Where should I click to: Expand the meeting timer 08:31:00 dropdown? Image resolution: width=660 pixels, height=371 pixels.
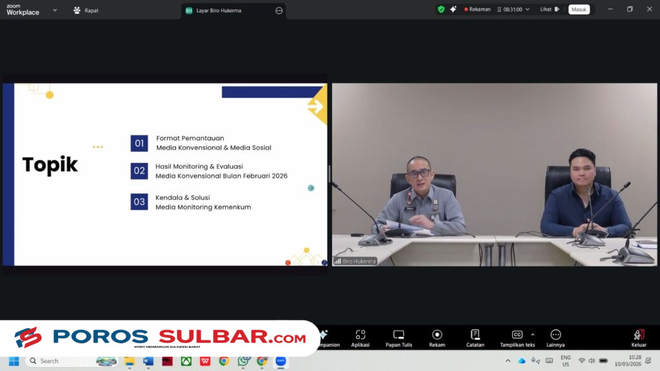click(x=527, y=10)
